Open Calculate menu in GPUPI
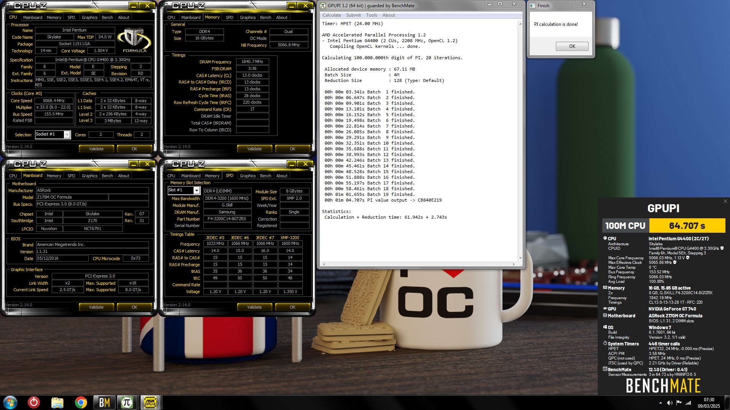Image resolution: width=730 pixels, height=410 pixels. coord(332,15)
